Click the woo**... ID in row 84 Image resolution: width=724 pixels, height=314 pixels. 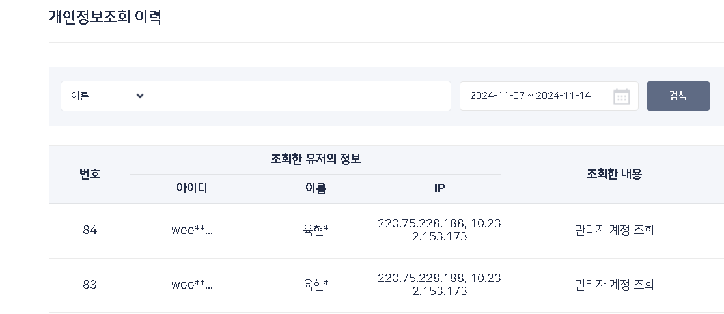[191, 230]
